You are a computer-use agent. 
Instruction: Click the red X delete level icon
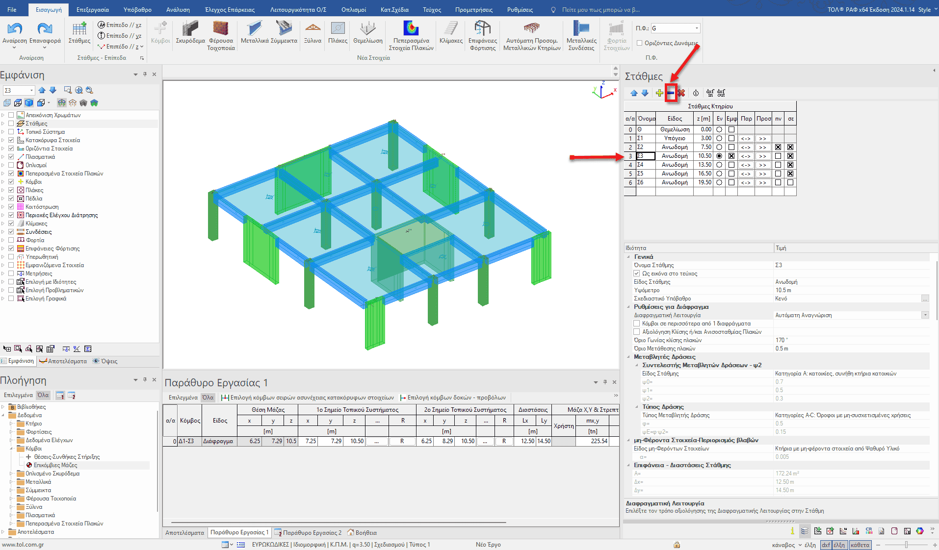[681, 93]
